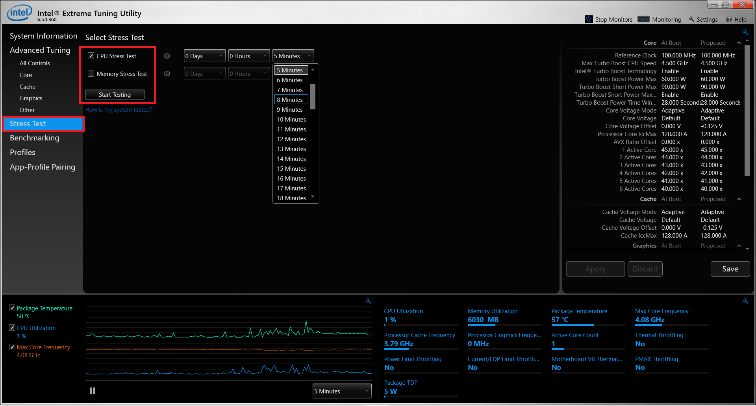Image resolution: width=756 pixels, height=406 pixels.
Task: Click the Save button
Action: point(730,269)
